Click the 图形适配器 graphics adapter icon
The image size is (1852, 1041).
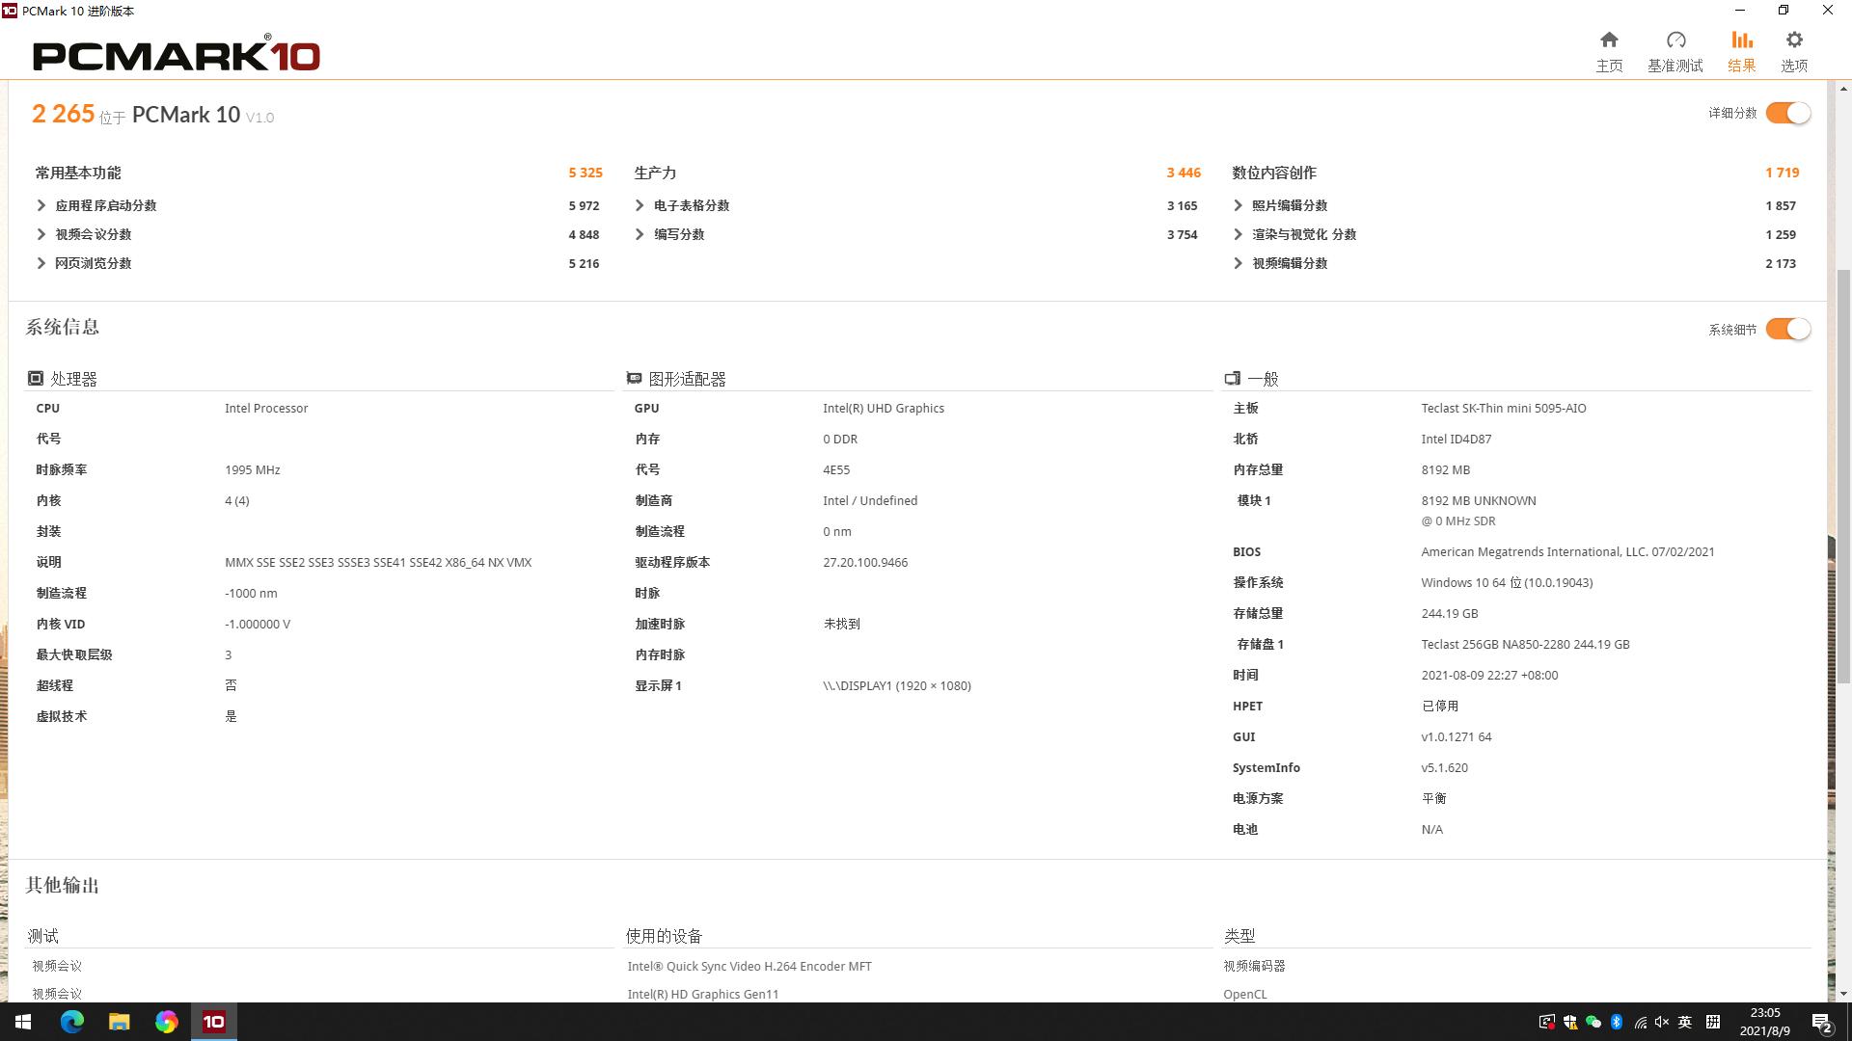pyautogui.click(x=634, y=378)
